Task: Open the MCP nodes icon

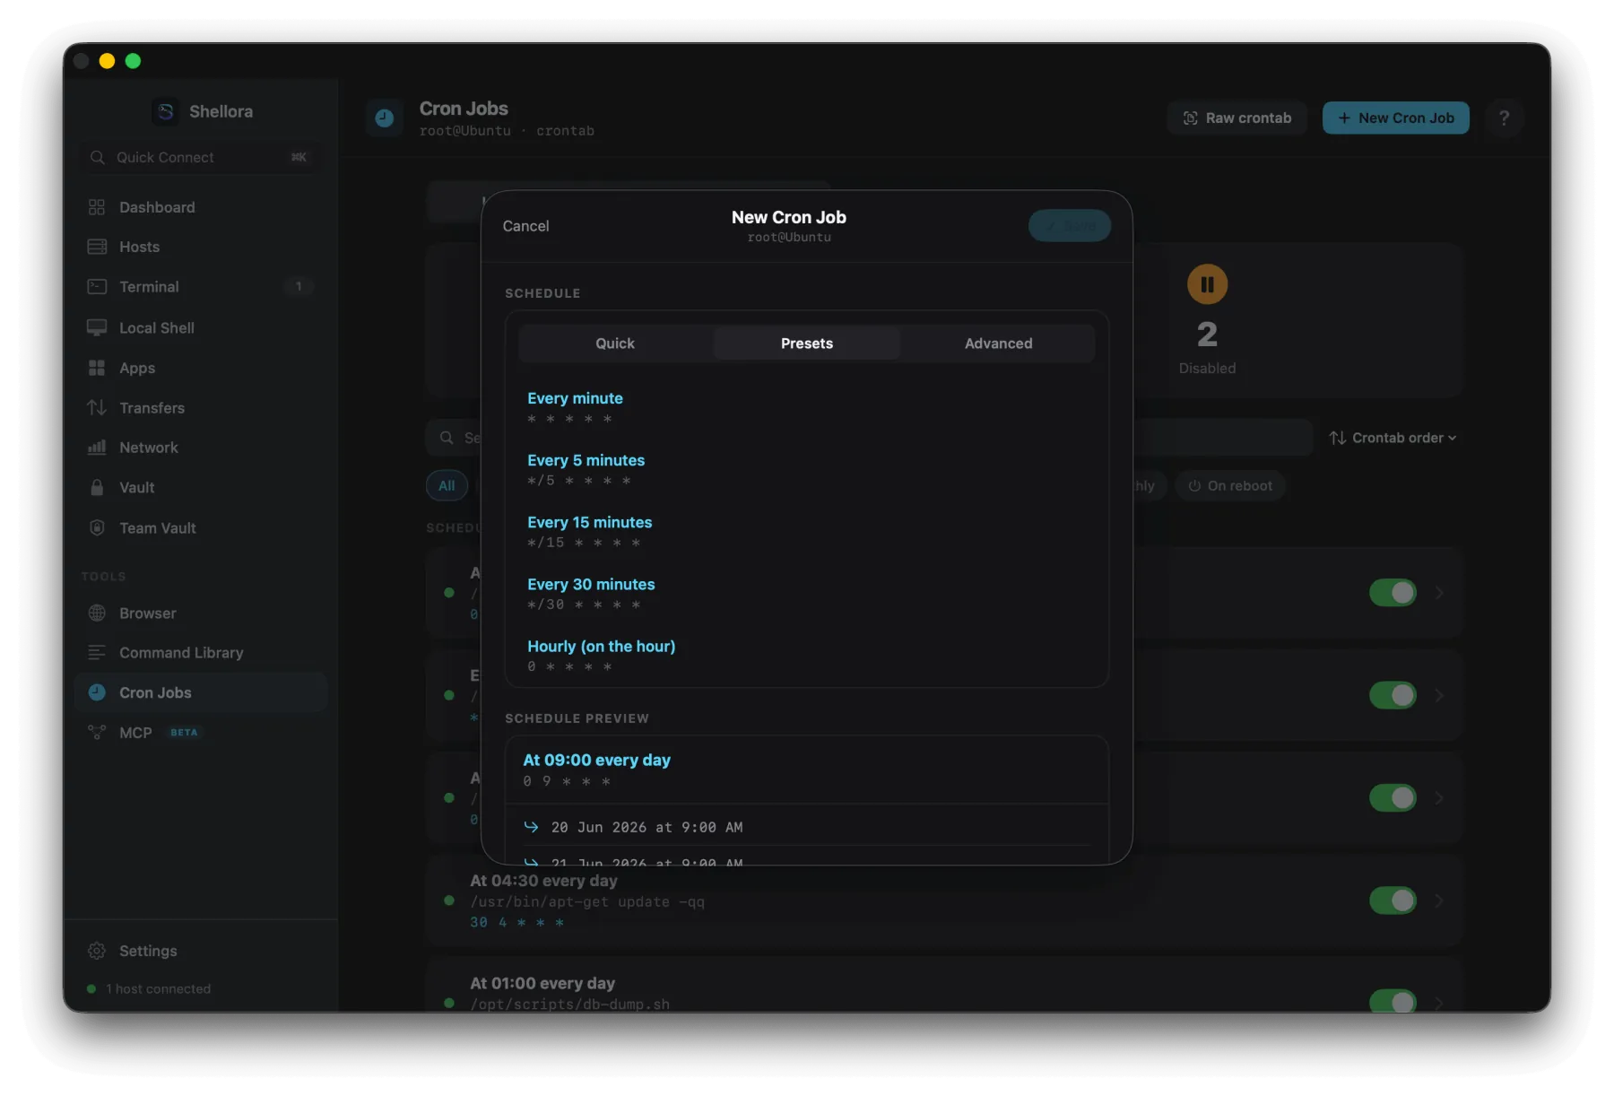Action: (x=97, y=732)
